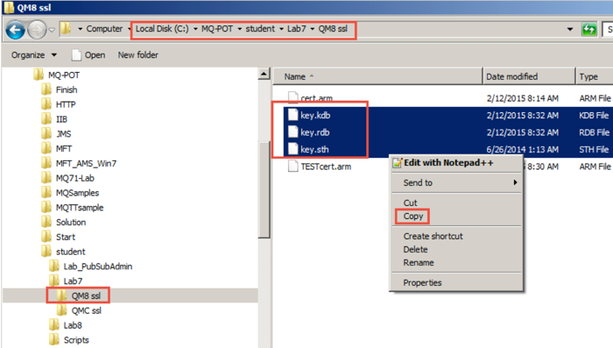Viewport: 613px width, 348px height.
Task: Open the Organize menu
Action: click(34, 55)
